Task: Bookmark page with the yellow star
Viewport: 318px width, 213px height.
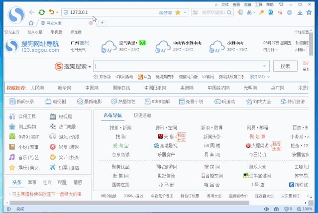Action: [x=178, y=12]
